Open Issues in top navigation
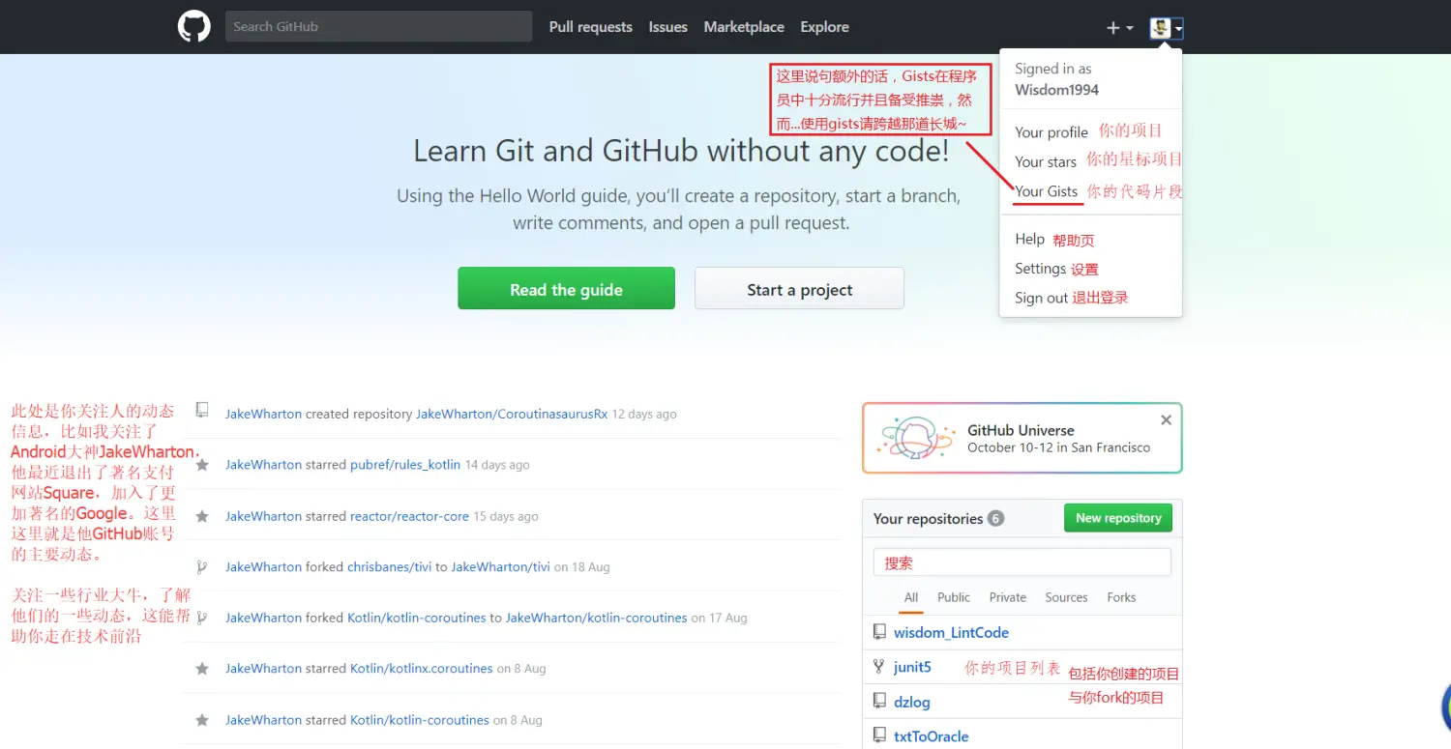1451x749 pixels. click(x=667, y=27)
